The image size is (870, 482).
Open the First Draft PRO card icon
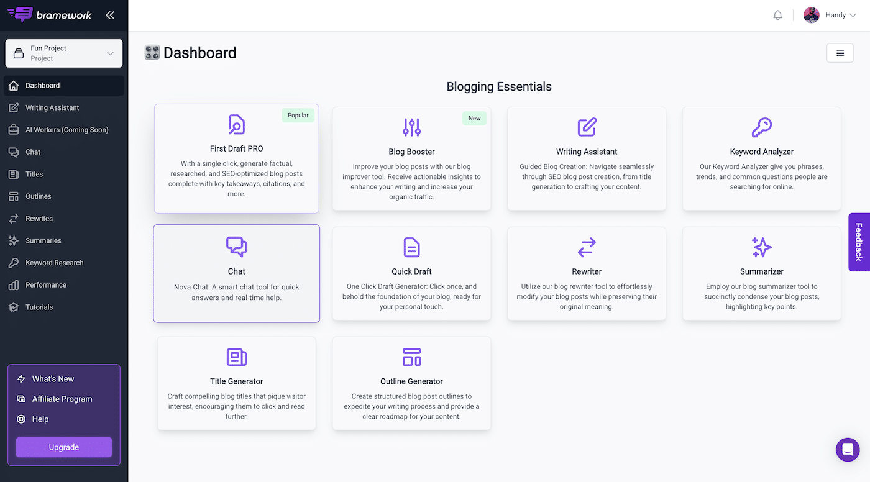point(237,125)
